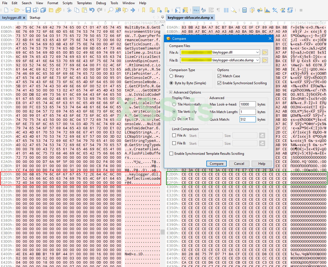Close the keylogger.dll tab

click(24, 18)
